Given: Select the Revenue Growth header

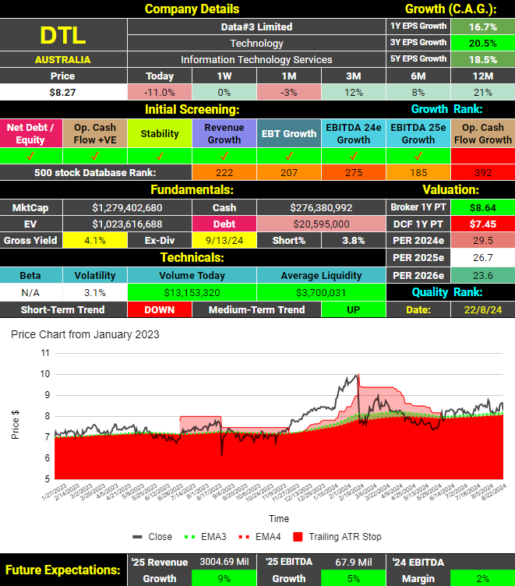Looking at the screenshot, I should coord(224,133).
